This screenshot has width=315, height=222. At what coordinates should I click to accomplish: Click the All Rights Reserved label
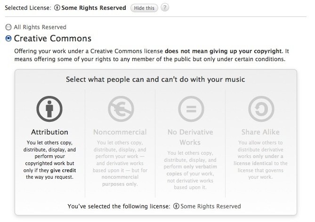click(40, 27)
